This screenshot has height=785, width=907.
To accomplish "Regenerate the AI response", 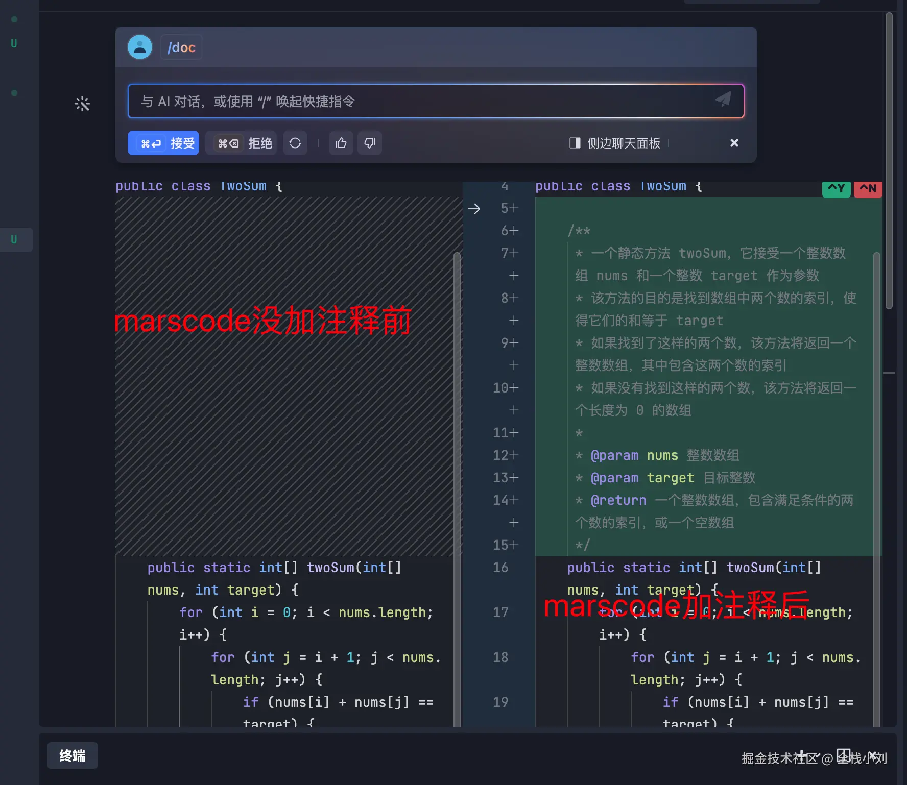I will (295, 143).
